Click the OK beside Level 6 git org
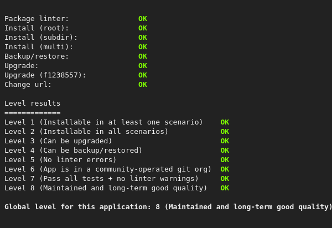 tap(225, 169)
